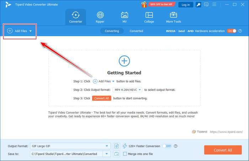Toggle the Hardware acceleration switch off
The width and height of the screenshot is (249, 161).
tap(232, 31)
